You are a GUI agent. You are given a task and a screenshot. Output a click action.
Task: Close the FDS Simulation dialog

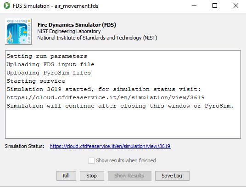click(236, 6)
